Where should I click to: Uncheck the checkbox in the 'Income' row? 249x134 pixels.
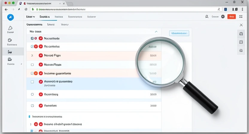click(32, 73)
